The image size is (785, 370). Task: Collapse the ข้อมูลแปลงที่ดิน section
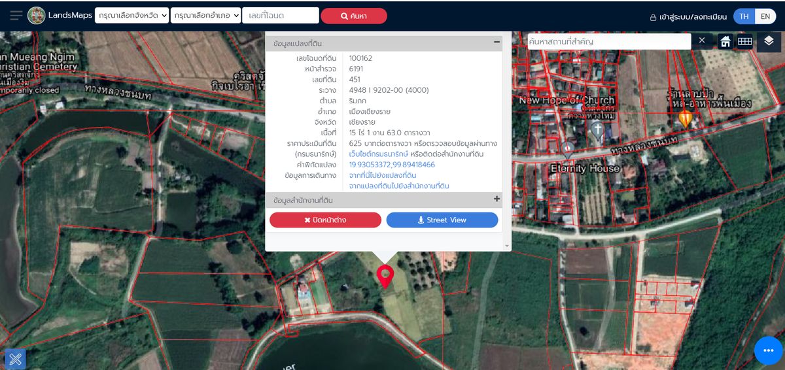click(x=497, y=42)
